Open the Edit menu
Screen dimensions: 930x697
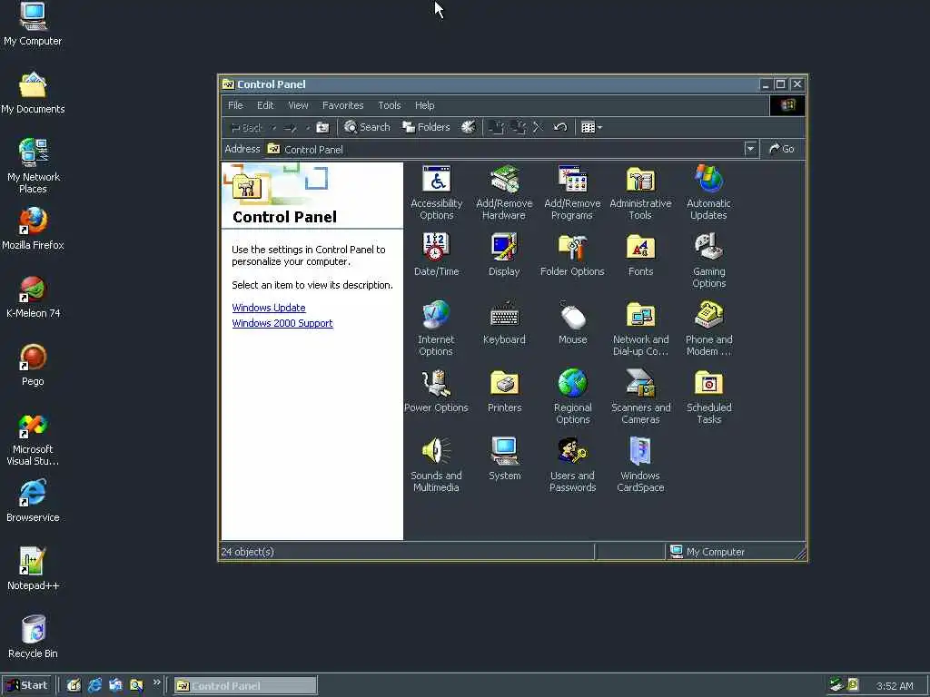265,105
